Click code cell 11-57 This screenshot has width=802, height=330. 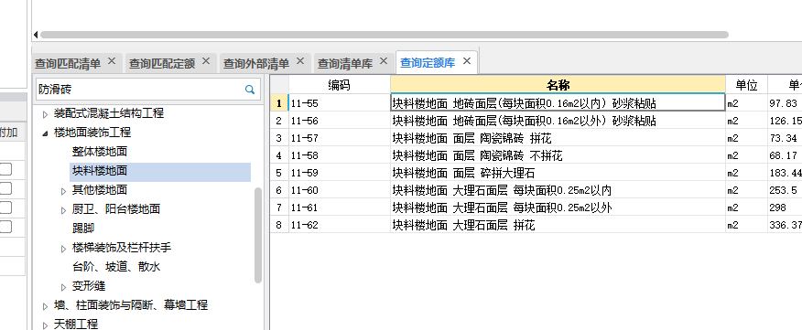pos(340,138)
